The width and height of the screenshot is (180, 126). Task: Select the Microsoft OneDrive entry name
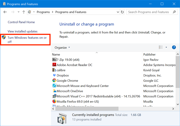[70, 91]
